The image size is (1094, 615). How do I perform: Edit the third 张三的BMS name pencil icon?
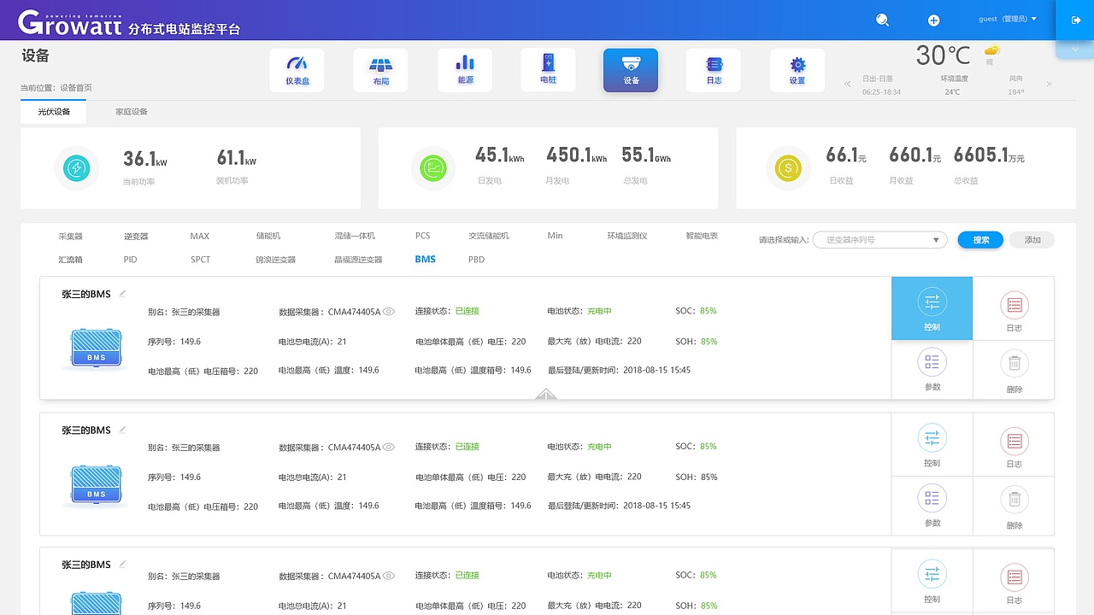pos(122,564)
